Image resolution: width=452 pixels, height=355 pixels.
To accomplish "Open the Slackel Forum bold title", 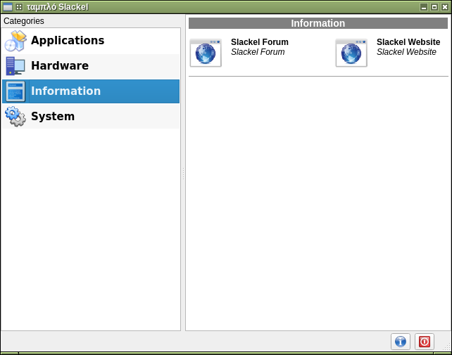I will click(259, 42).
